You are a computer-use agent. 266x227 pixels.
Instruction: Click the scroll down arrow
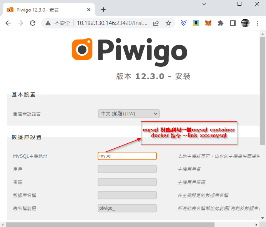point(263,218)
